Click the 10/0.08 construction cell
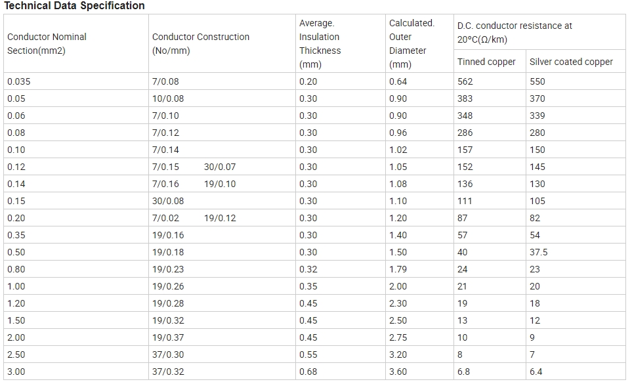632x384 pixels. 222,98
